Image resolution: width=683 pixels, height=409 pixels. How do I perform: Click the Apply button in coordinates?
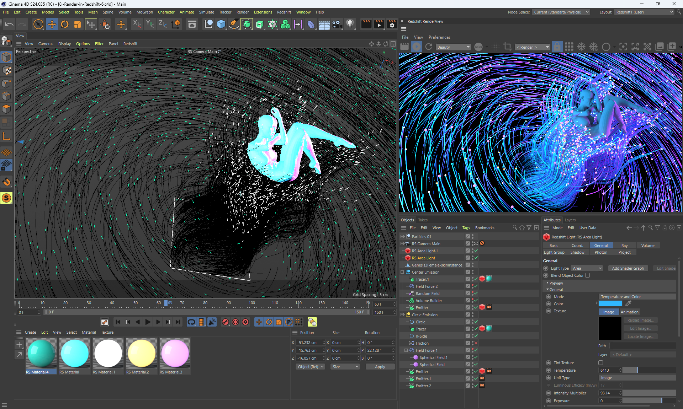[x=380, y=367]
